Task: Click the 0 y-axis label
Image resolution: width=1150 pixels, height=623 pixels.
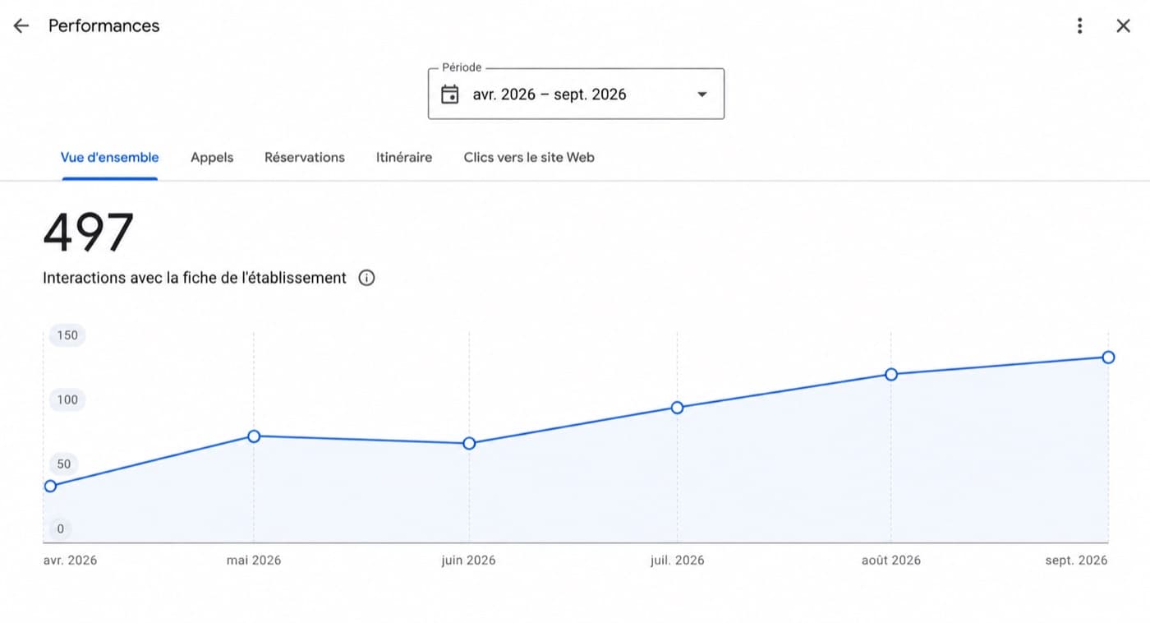Action: point(61,528)
